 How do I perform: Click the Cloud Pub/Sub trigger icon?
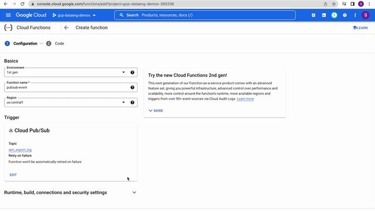click(11, 131)
